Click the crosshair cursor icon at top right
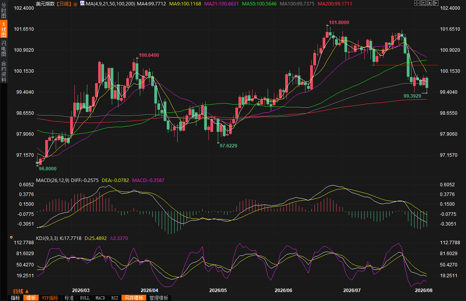 tap(417, 3)
